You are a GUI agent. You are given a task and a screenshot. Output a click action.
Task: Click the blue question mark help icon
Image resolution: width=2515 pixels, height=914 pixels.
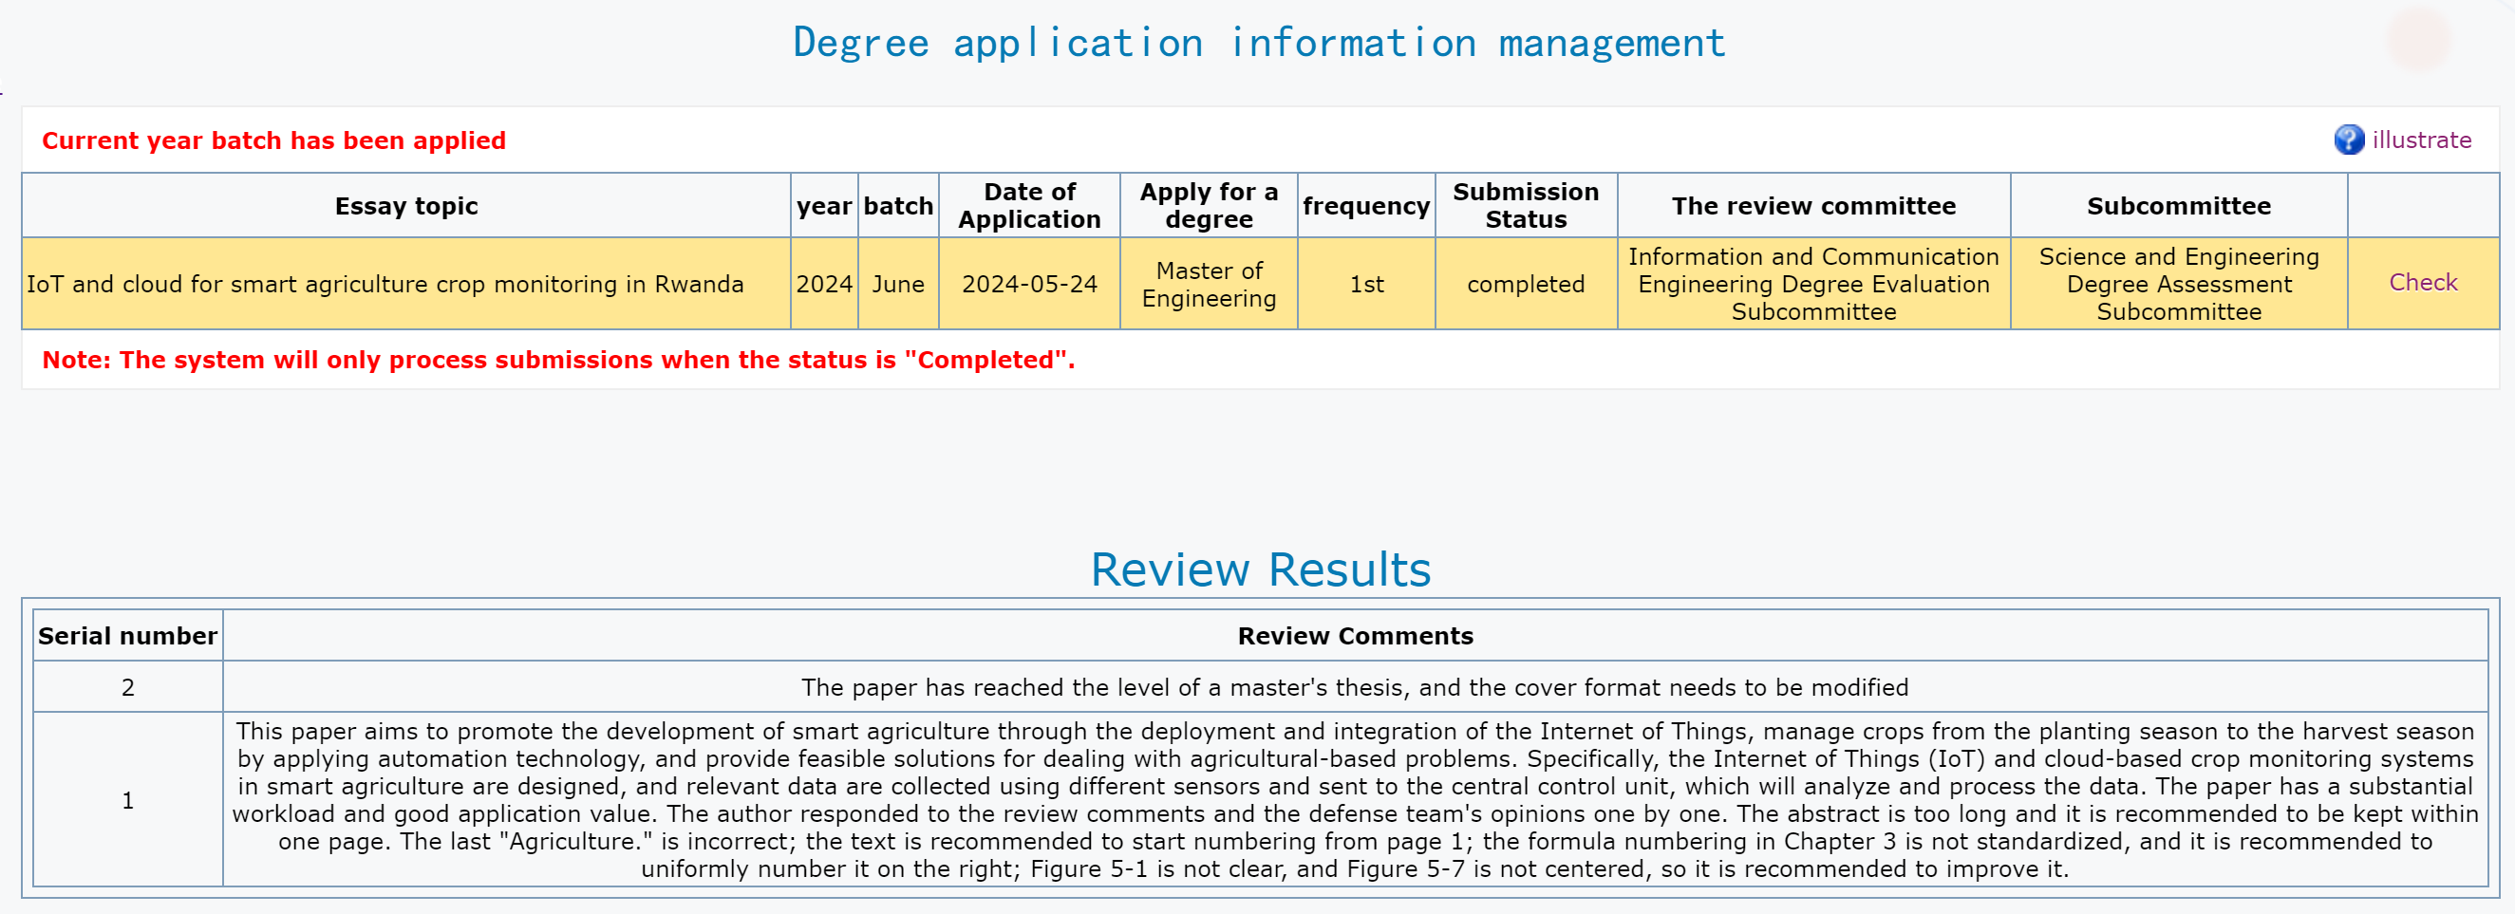(2348, 140)
